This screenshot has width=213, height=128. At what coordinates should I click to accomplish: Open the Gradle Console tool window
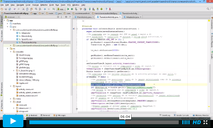182,115
